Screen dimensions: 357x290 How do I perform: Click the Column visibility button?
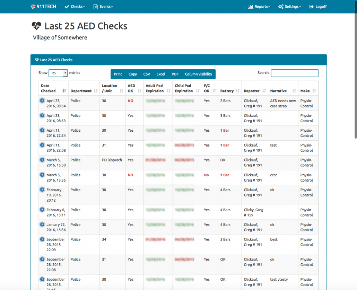199,74
